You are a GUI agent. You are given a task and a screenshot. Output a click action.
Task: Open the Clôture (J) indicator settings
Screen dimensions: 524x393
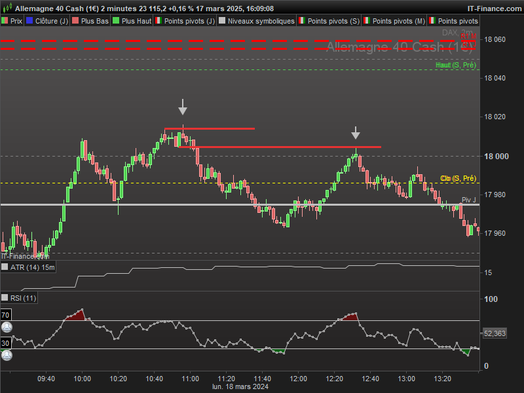[47, 21]
